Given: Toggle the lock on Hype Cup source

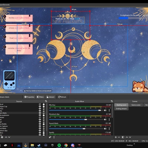Looking at the screenshot, I should click(44, 106).
